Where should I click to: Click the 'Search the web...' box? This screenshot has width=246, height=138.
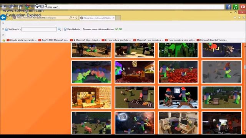click(130, 7)
